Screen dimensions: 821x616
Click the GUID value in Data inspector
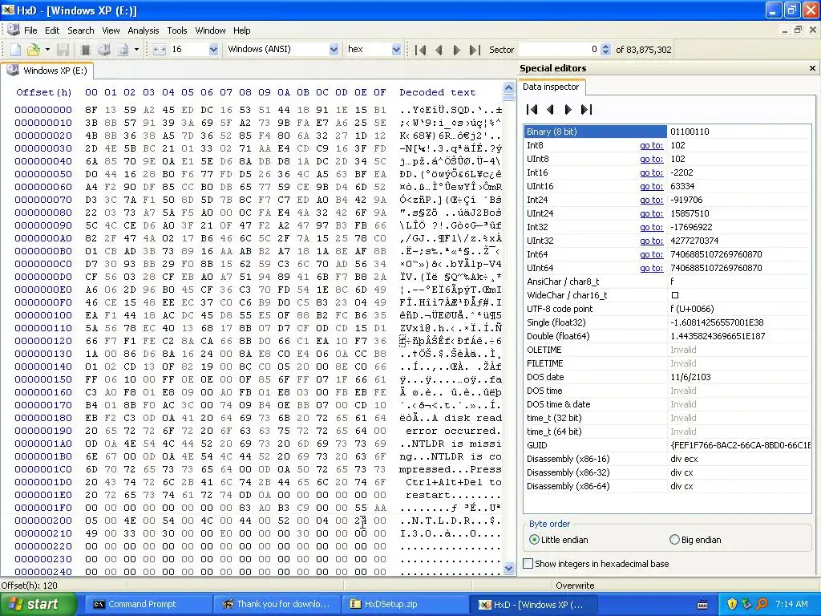(x=740, y=445)
